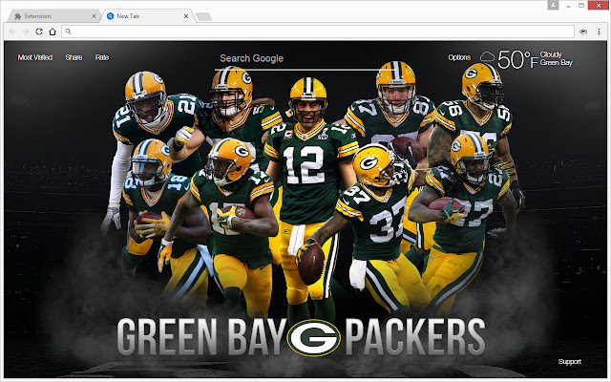Click the Share link
Image resolution: width=611 pixels, height=382 pixels.
pyautogui.click(x=74, y=57)
